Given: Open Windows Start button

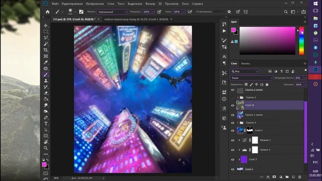Looking at the screenshot, I should pos(315,4).
